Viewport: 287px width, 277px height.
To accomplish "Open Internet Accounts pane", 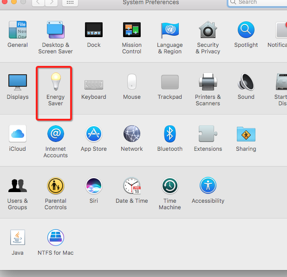I will pos(55,142).
